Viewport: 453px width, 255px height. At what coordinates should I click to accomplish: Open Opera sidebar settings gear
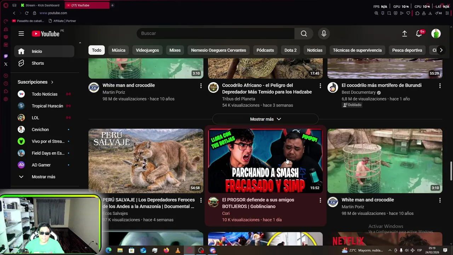(x=6, y=99)
